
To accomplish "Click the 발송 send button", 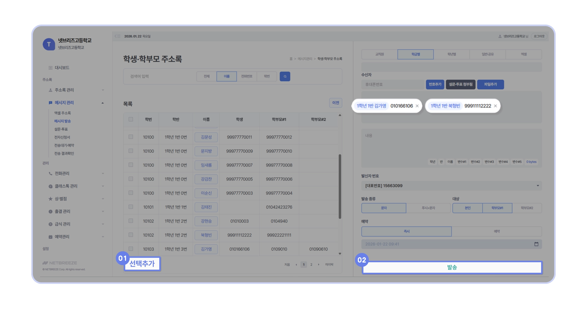I will click(x=452, y=267).
